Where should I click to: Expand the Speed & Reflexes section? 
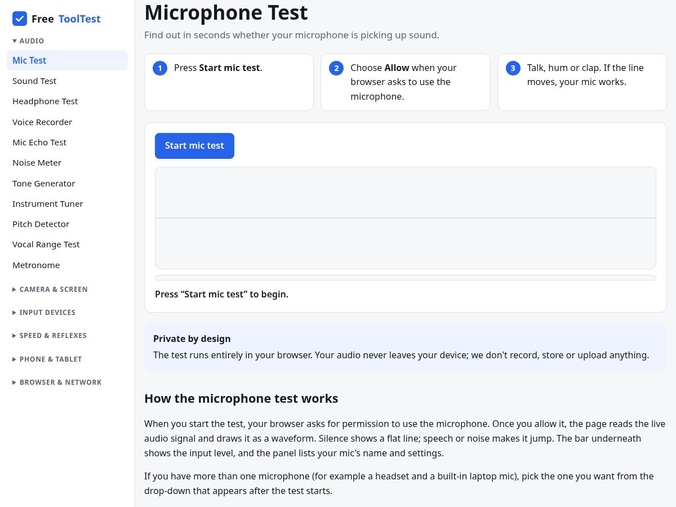50,336
